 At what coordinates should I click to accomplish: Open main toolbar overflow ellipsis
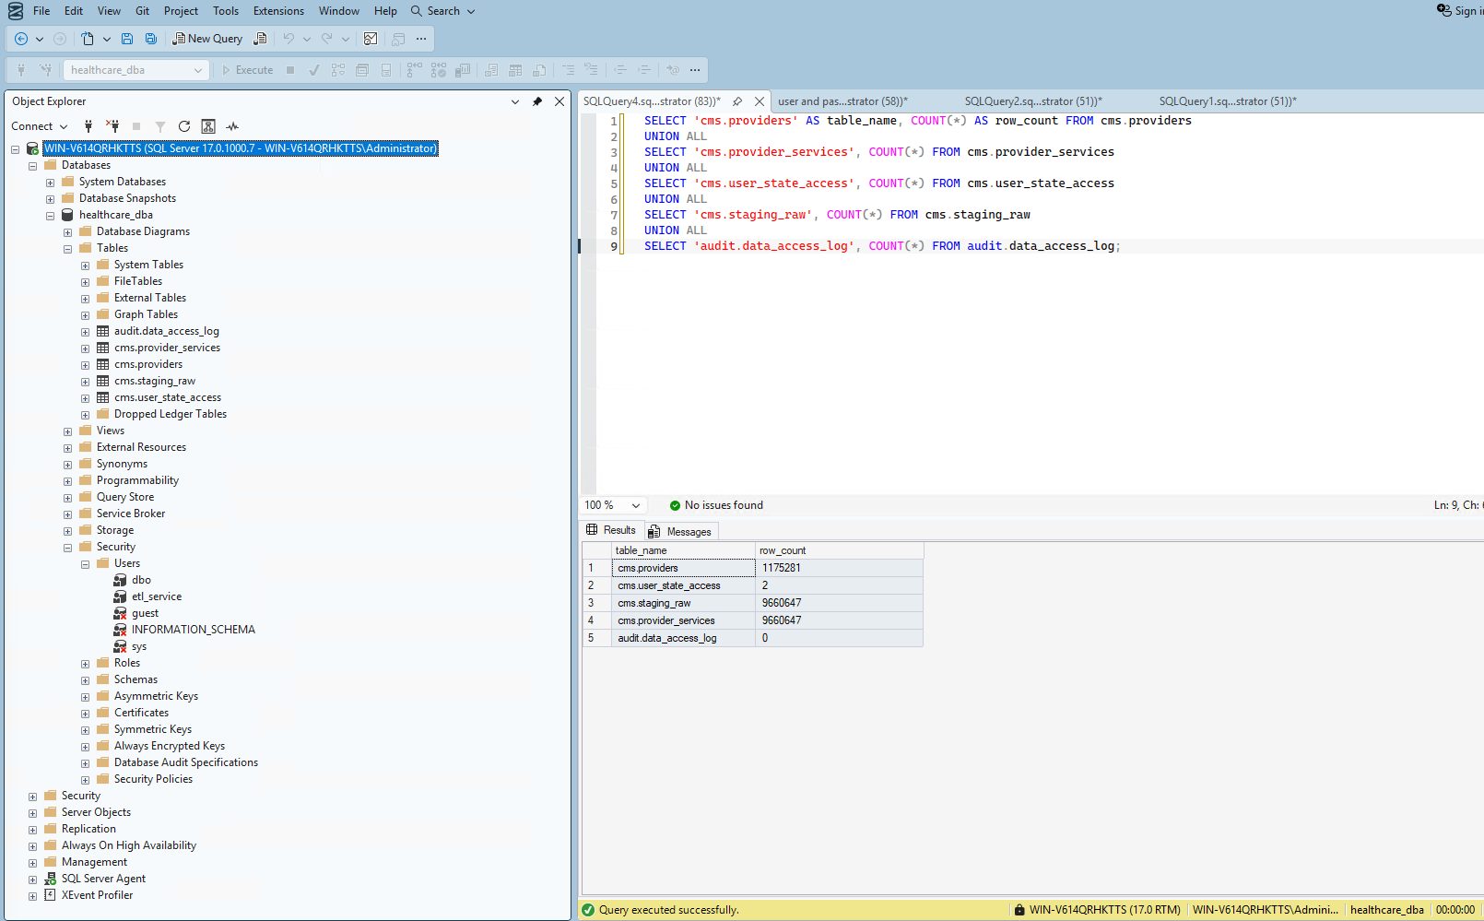(x=421, y=39)
